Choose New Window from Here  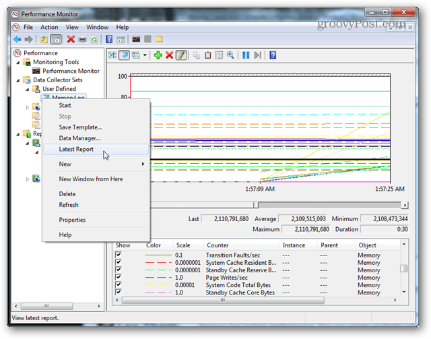pos(96,179)
